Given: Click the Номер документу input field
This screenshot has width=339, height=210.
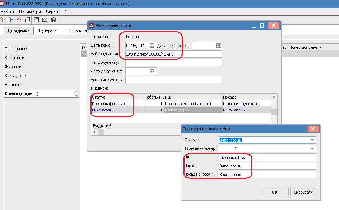Looking at the screenshot, I should 173,80.
